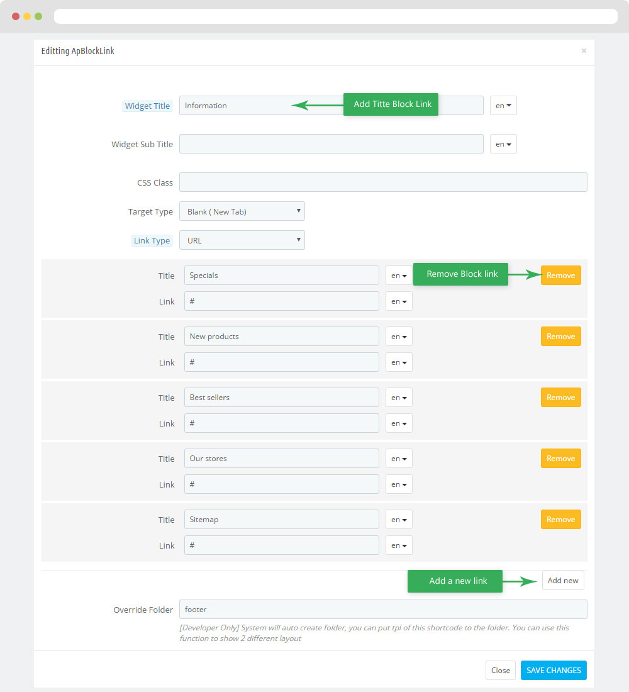Open the Widget Sub Title language dropdown
The image size is (629, 692).
pyautogui.click(x=503, y=144)
